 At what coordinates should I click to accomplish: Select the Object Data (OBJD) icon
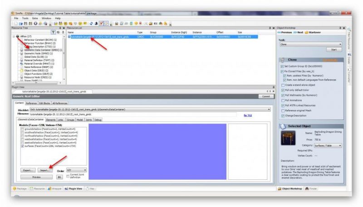pyautogui.click(x=22, y=71)
